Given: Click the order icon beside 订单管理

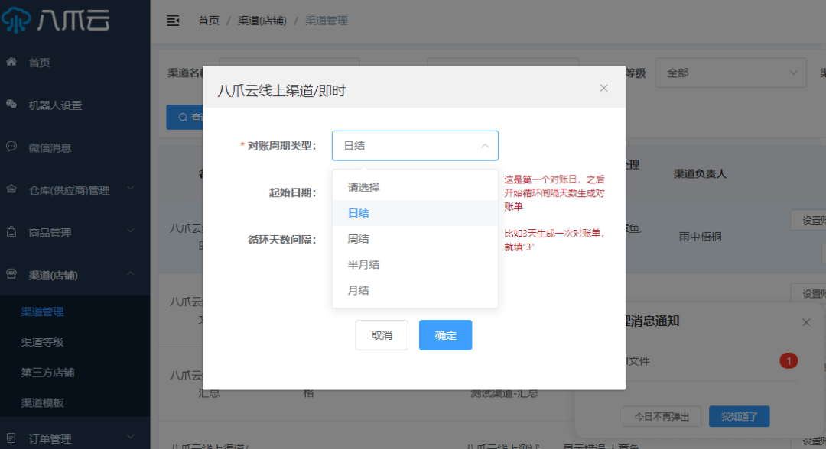Looking at the screenshot, I should coord(11,438).
